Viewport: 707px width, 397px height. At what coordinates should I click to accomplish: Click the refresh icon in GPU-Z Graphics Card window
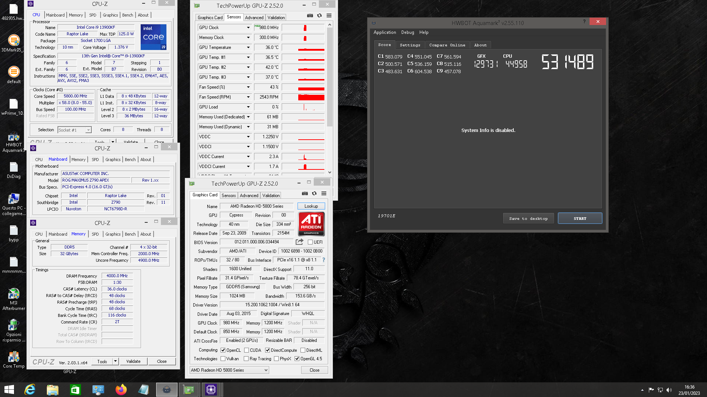(x=314, y=193)
